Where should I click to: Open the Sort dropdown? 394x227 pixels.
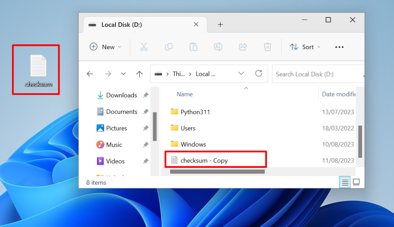(305, 47)
